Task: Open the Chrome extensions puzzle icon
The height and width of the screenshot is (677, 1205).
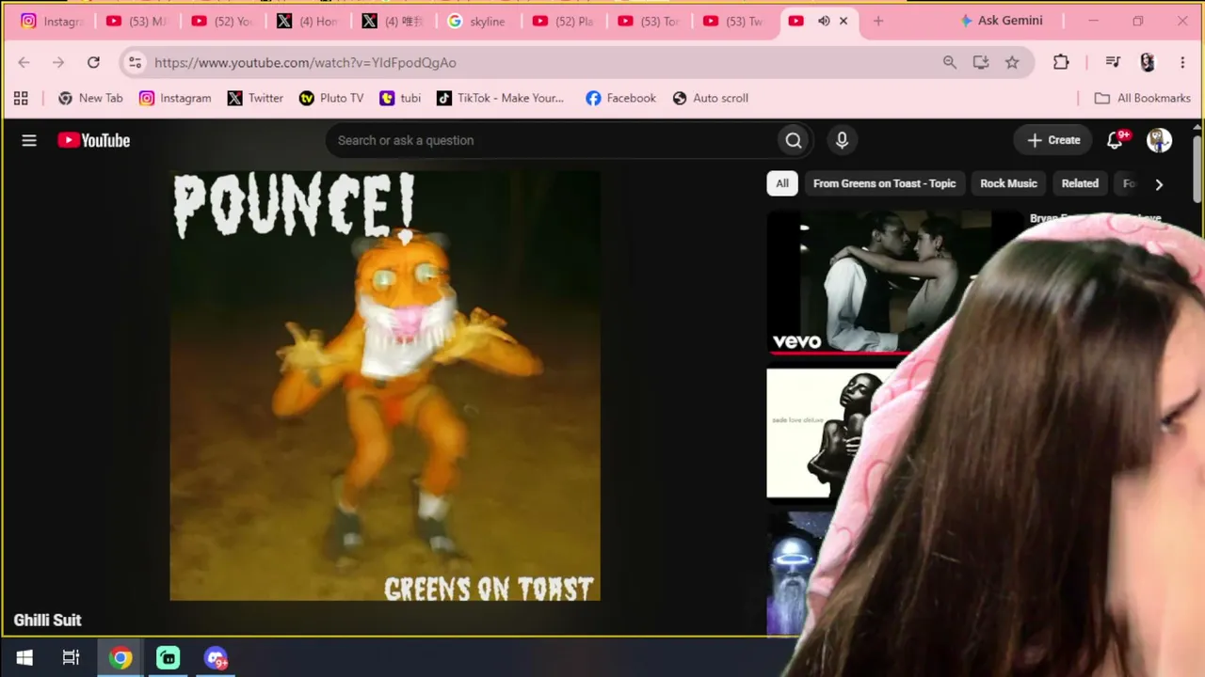Action: [x=1061, y=62]
